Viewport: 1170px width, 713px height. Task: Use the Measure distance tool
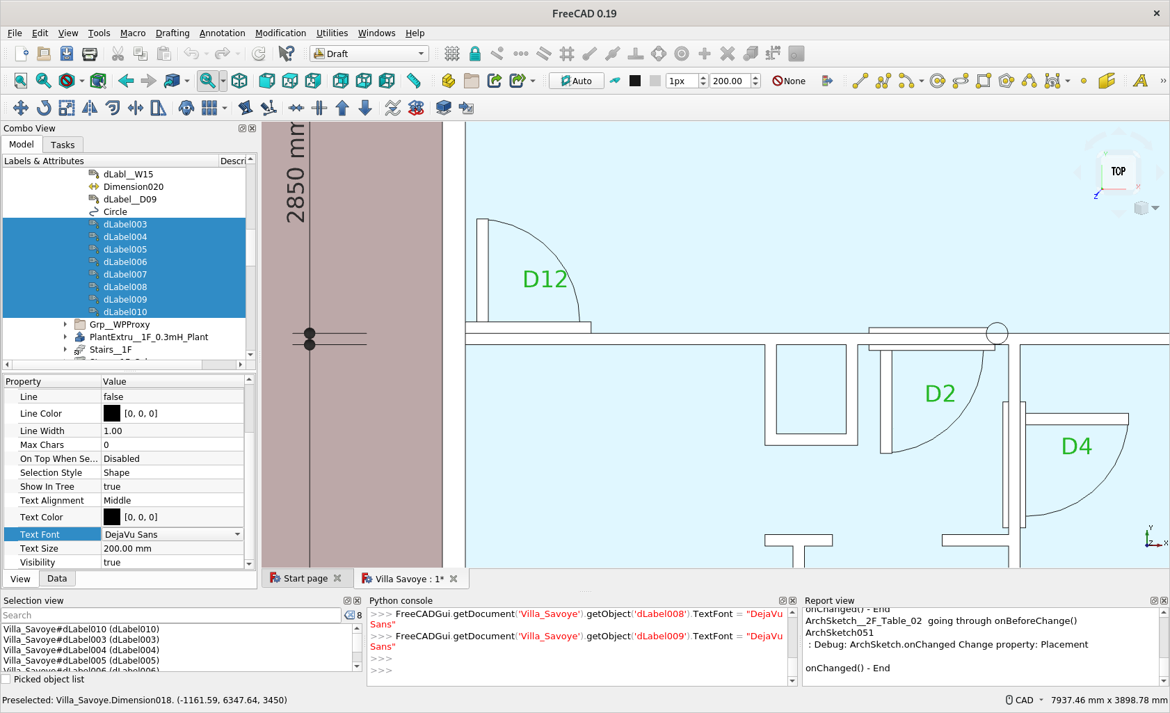(415, 81)
